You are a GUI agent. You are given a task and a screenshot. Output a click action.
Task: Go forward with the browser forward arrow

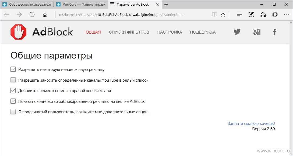19,14
